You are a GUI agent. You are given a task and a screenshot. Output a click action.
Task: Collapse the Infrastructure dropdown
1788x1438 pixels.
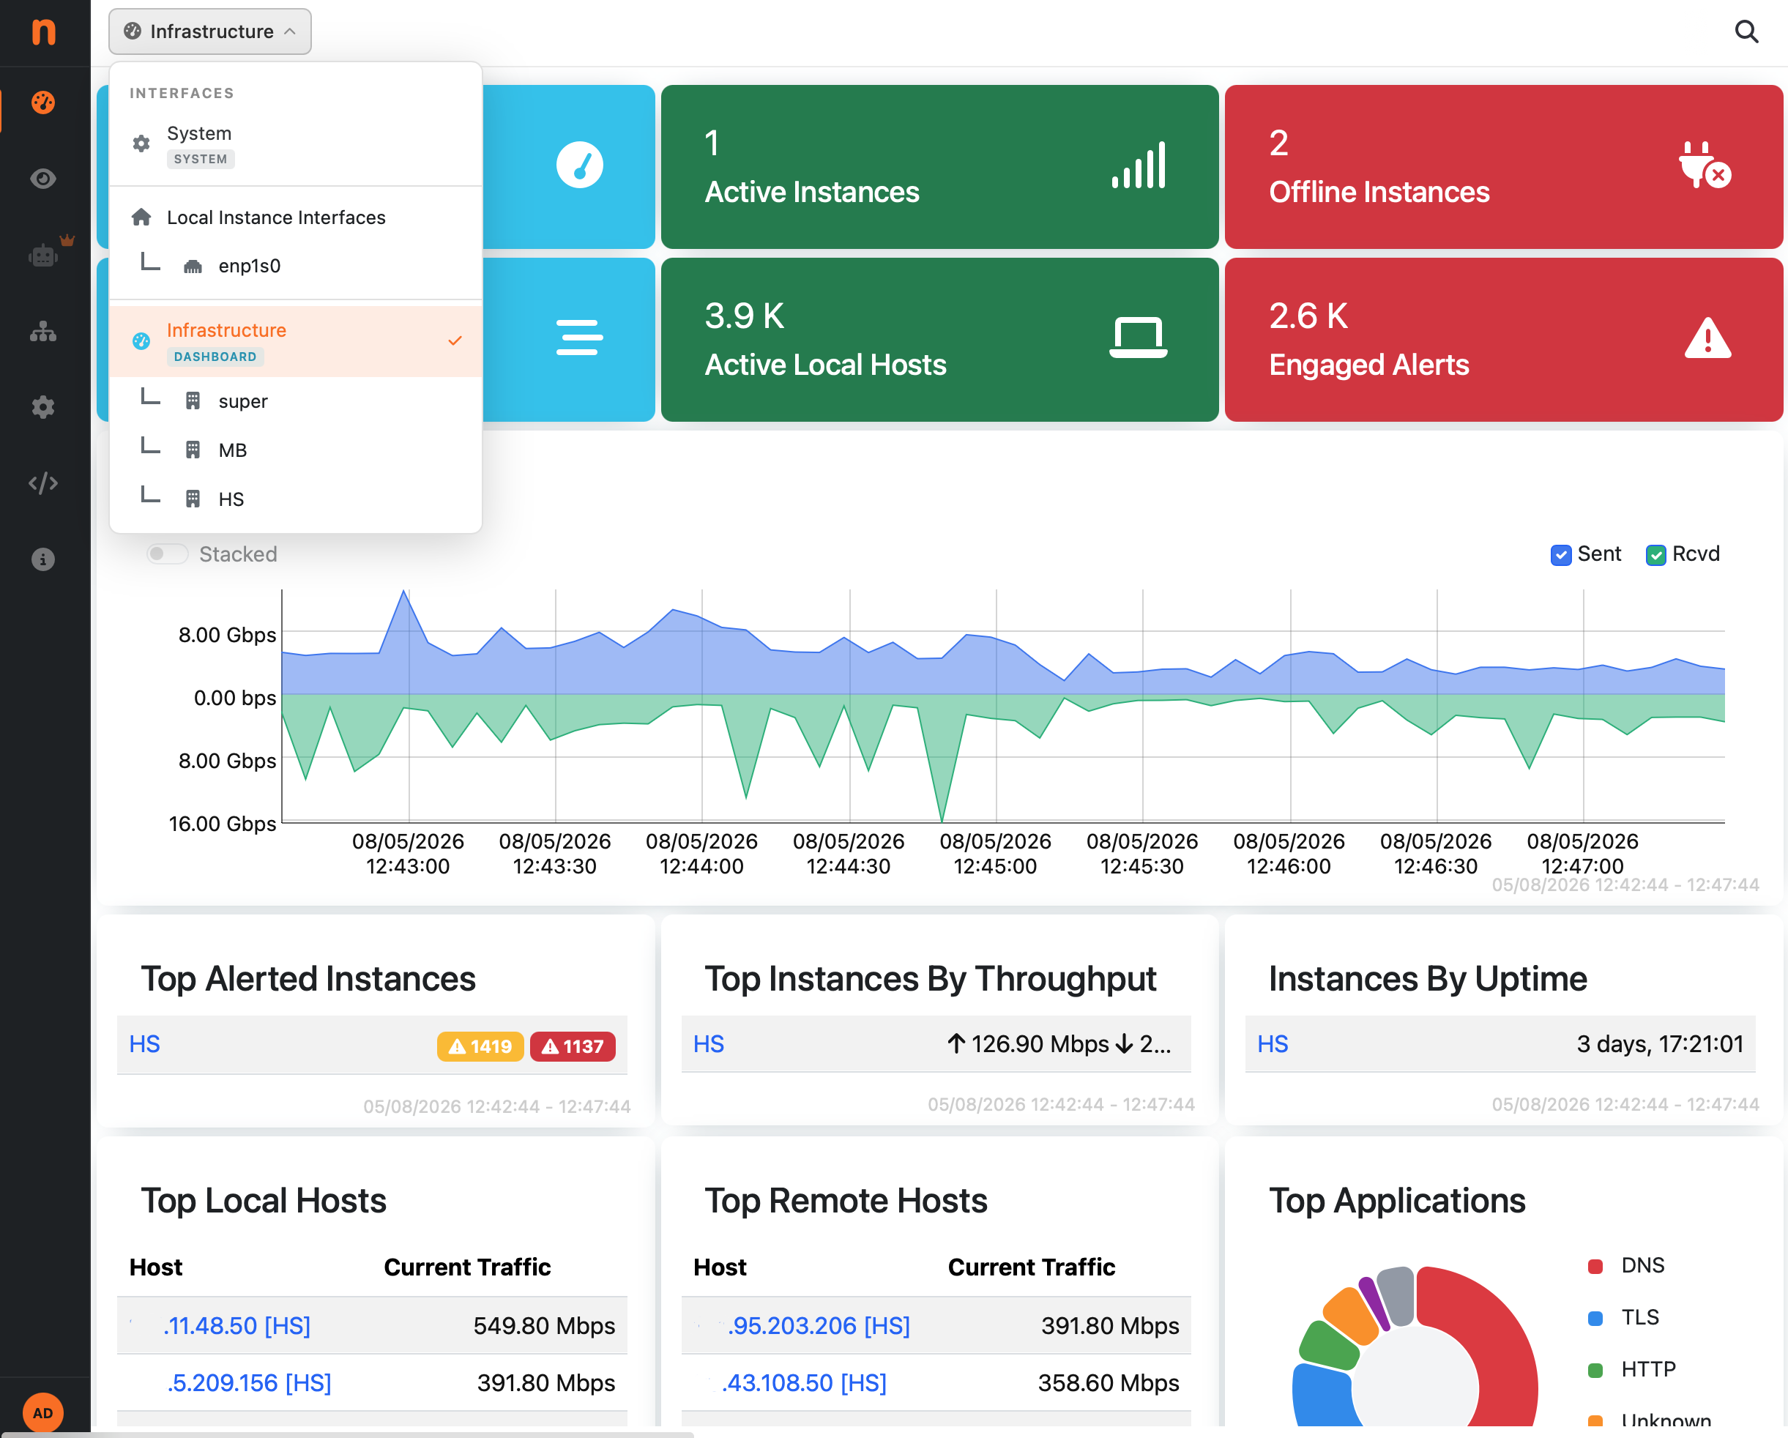click(210, 31)
